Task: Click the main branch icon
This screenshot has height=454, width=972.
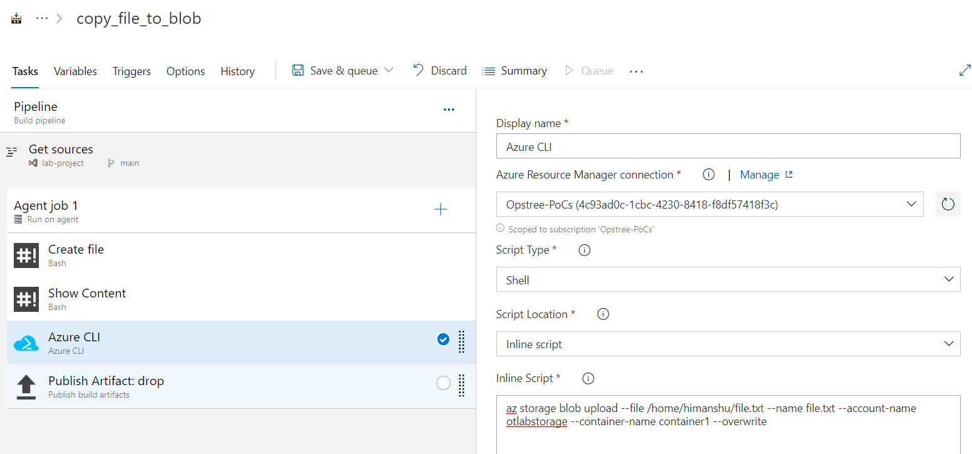Action: [x=111, y=163]
